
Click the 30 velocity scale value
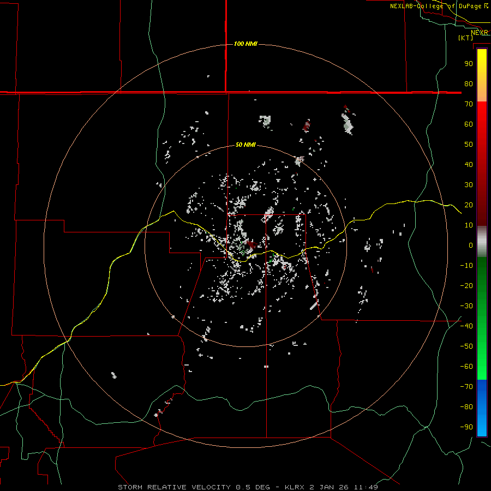point(469,185)
